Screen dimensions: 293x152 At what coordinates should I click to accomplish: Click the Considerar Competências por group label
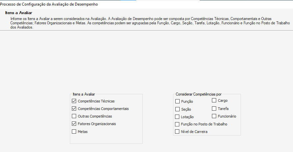tap(198, 94)
